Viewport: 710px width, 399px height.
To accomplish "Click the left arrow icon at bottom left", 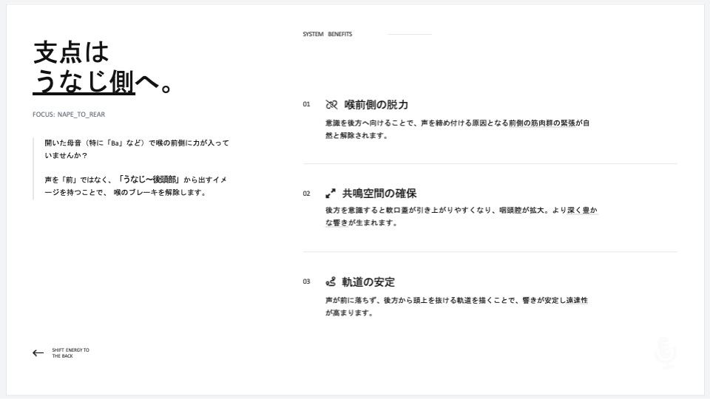I will pyautogui.click(x=38, y=353).
